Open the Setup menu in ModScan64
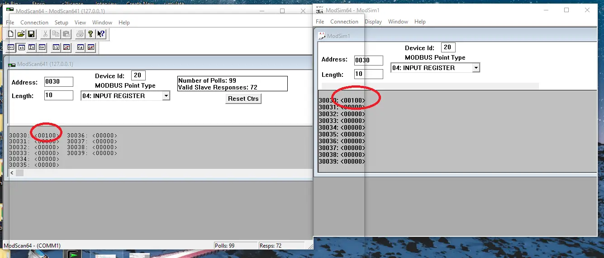The height and width of the screenshot is (258, 604). [62, 23]
